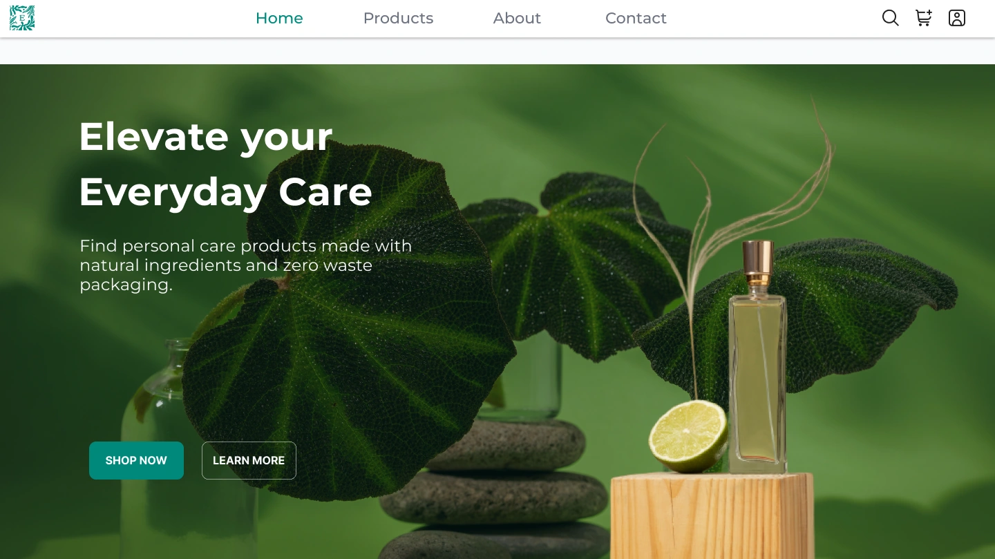
Task: Open the shopping cart icon
Action: 924,18
